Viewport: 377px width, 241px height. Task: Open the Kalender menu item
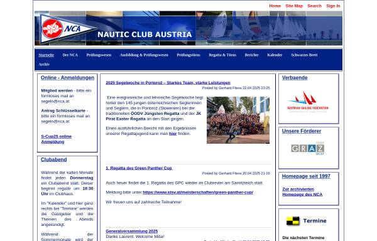[x=275, y=55]
